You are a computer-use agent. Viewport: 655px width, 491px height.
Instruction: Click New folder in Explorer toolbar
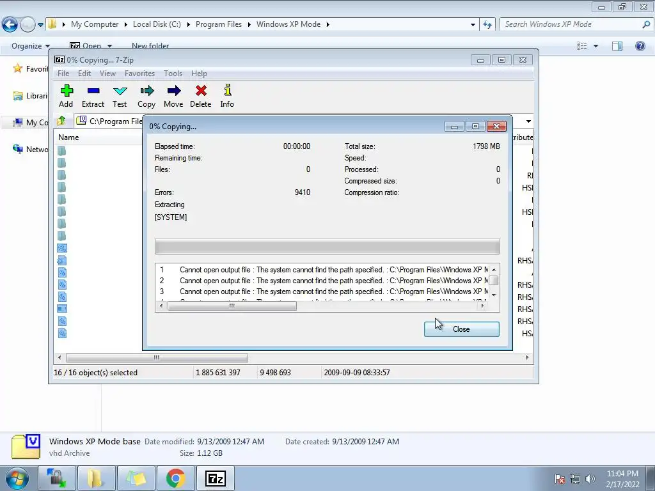(x=150, y=46)
